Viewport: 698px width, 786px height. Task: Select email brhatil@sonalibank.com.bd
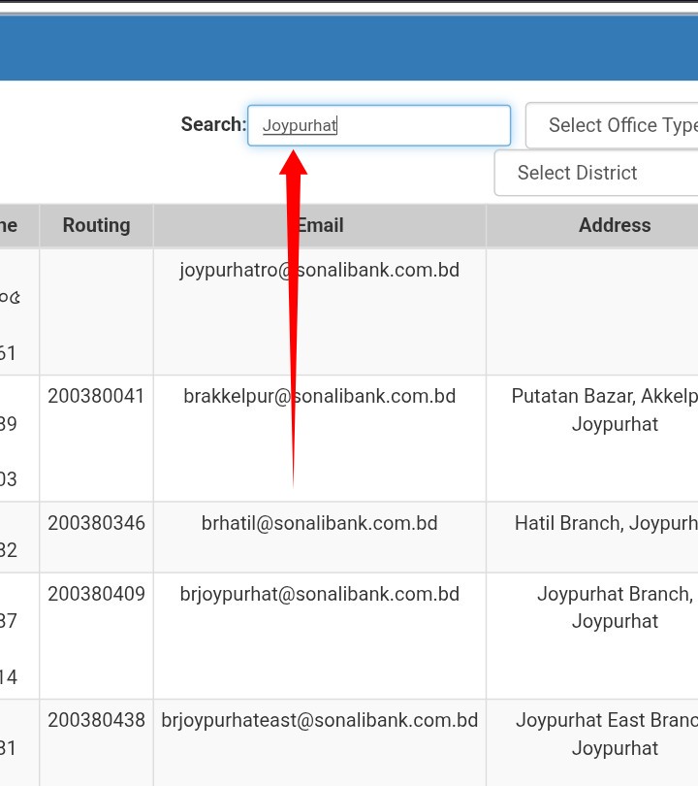coord(320,523)
